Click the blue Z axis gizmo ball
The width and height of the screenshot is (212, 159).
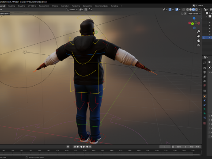tap(194, 18)
